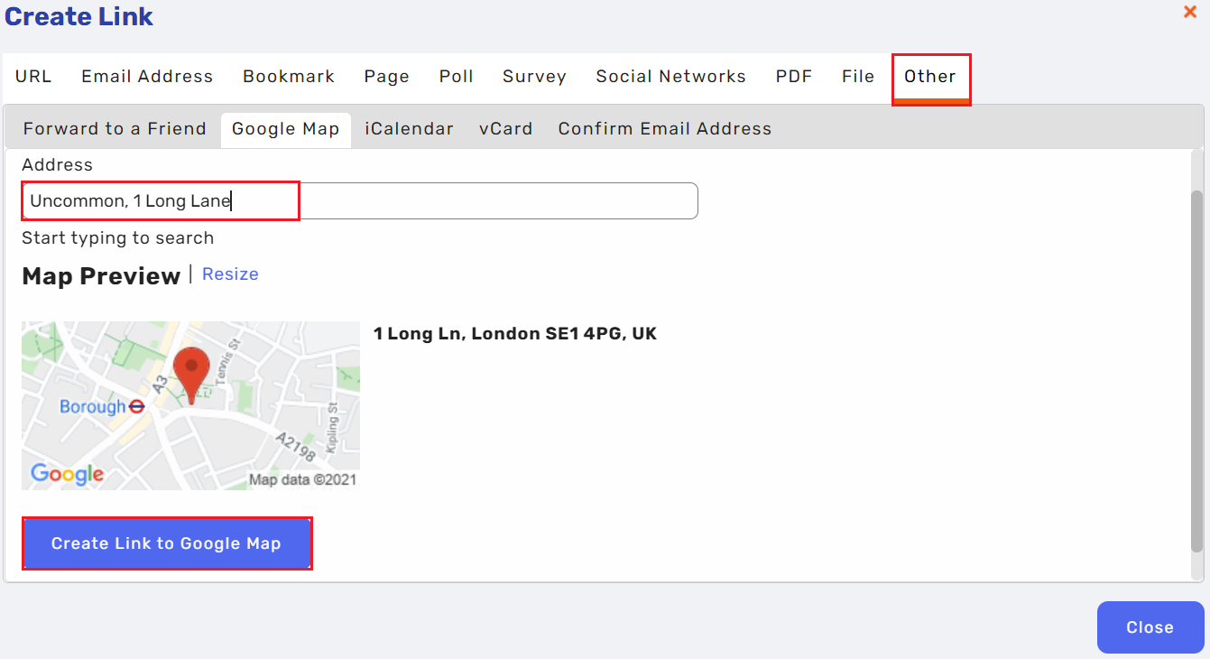The height and width of the screenshot is (659, 1210).
Task: Select the Confirm Email Address sub-tab
Action: [665, 129]
